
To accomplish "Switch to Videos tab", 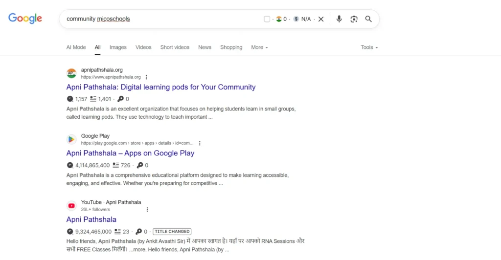I will [x=143, y=47].
